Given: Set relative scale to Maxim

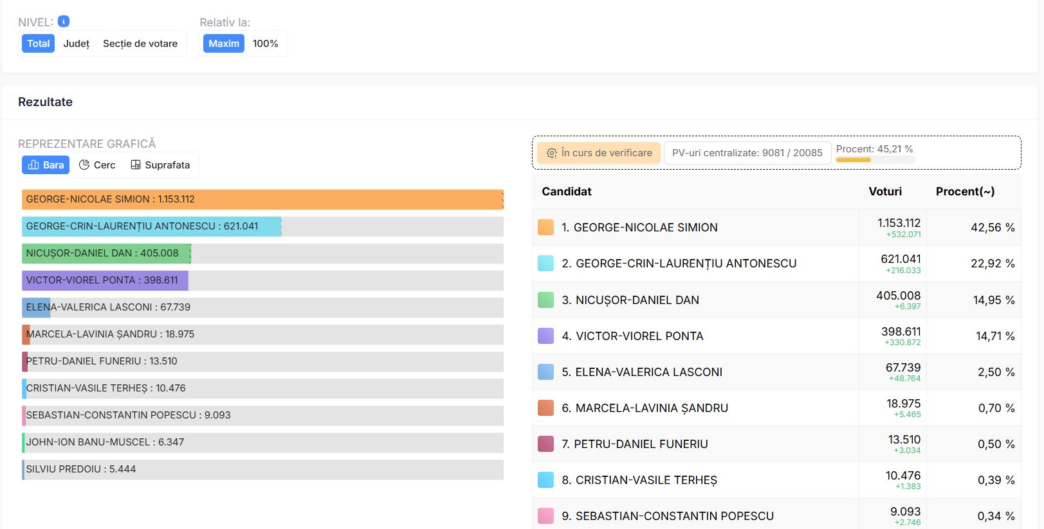Looking at the screenshot, I should [x=224, y=44].
